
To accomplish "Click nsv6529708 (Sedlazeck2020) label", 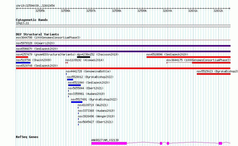I will [37, 66].
